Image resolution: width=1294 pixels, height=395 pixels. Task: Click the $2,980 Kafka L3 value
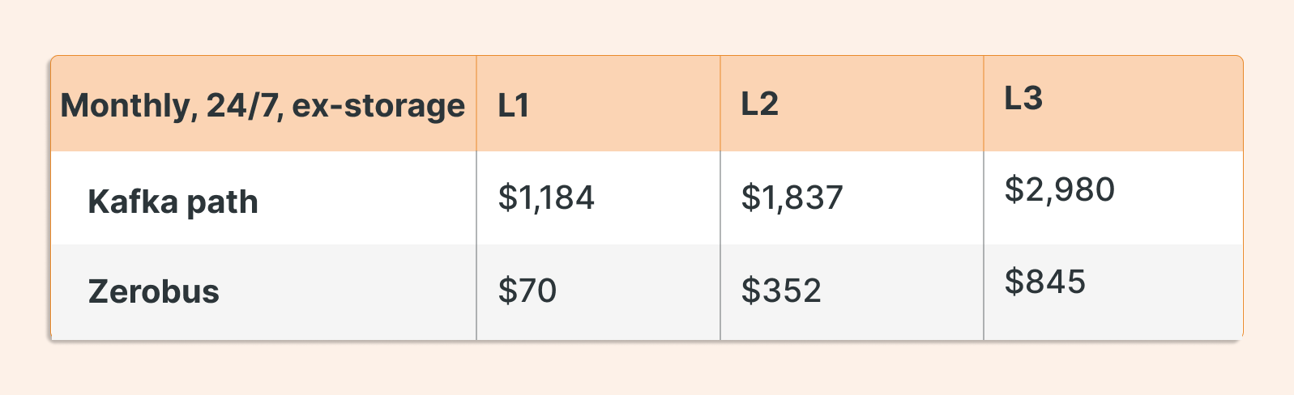point(1059,189)
